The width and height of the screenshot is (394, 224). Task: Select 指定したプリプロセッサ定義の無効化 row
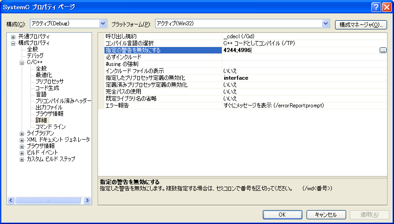click(x=163, y=78)
